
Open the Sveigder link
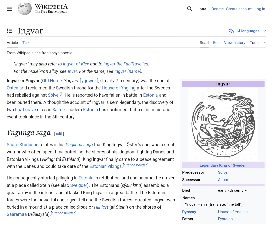tap(79, 185)
